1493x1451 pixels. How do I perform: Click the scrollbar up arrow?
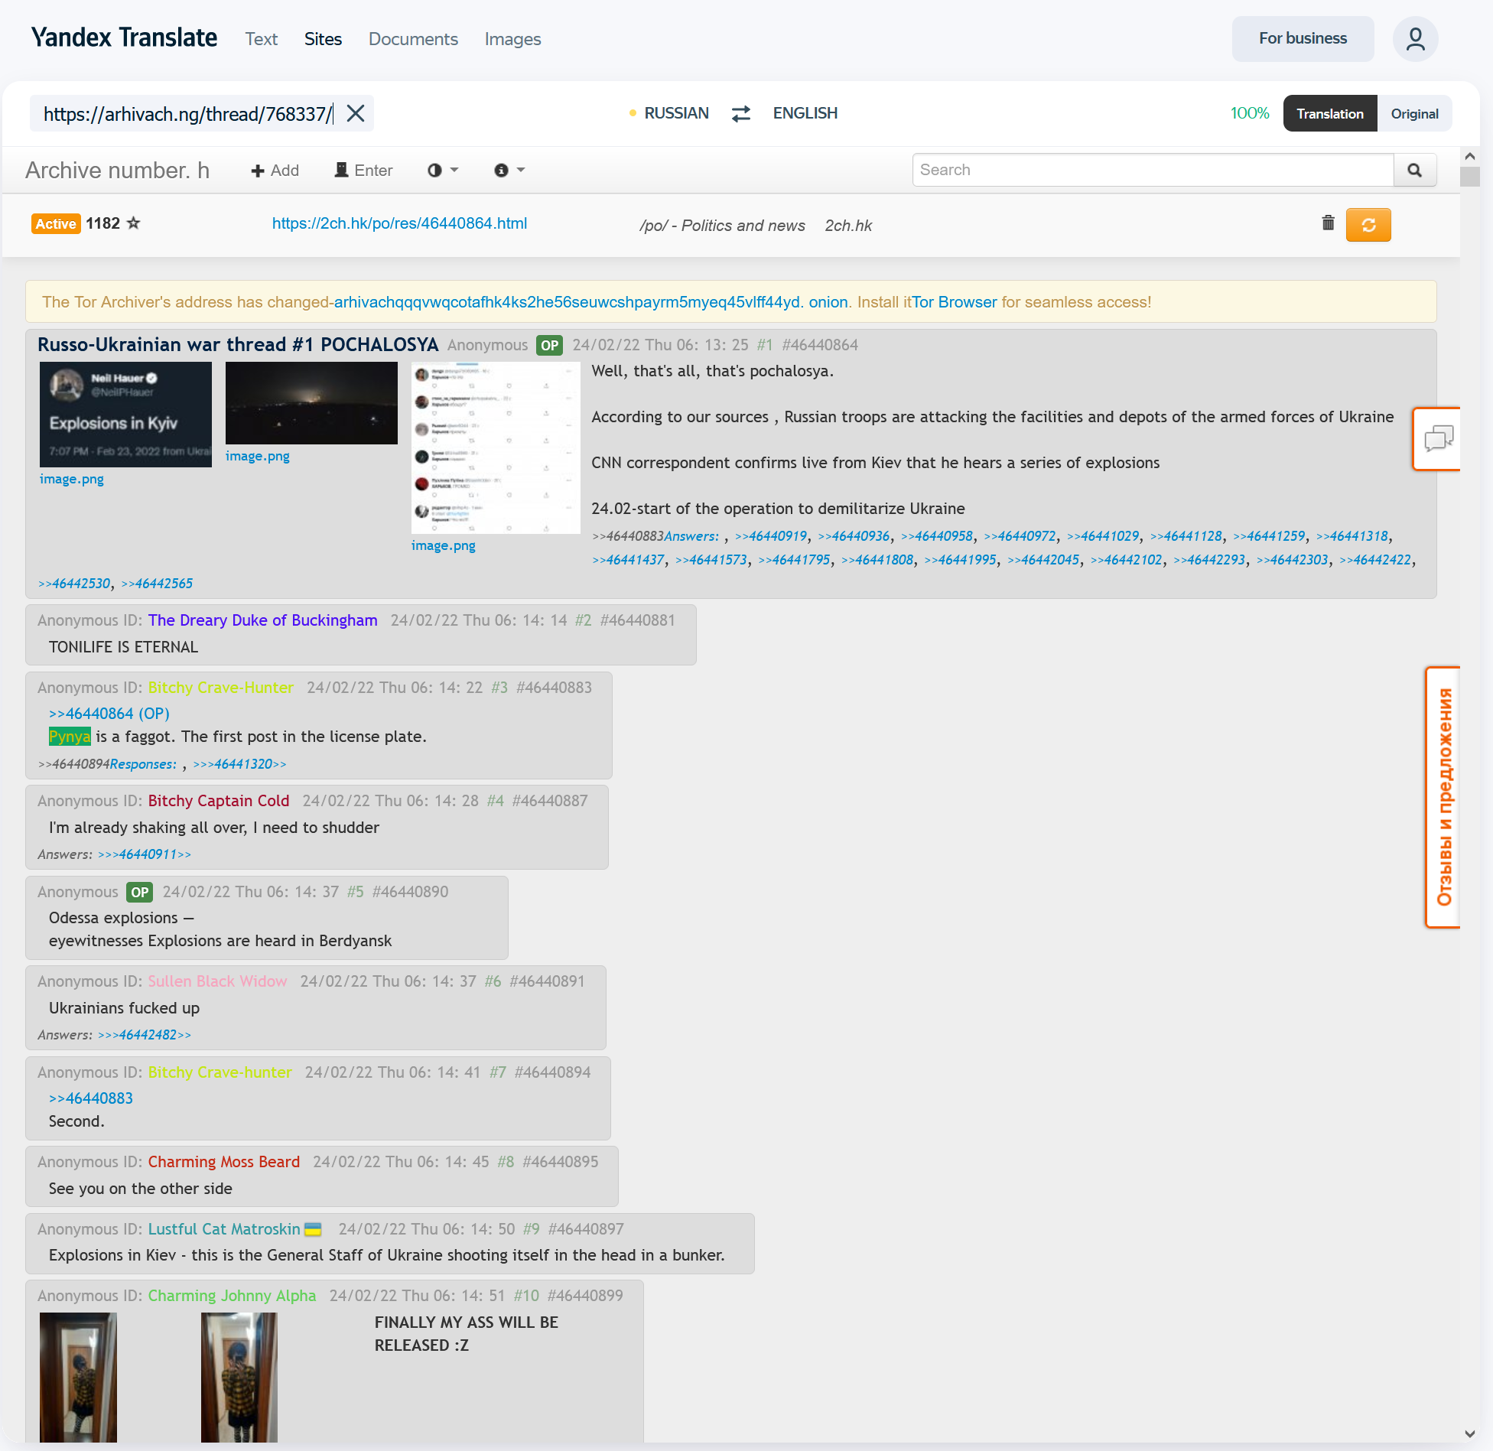[x=1469, y=156]
